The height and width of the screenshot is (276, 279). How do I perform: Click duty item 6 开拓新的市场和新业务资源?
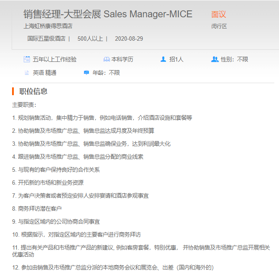[48, 183]
